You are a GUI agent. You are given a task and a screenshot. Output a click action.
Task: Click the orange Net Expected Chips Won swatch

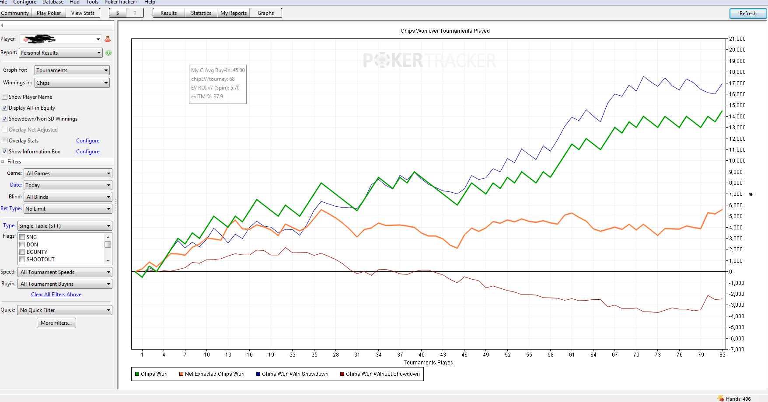181,374
